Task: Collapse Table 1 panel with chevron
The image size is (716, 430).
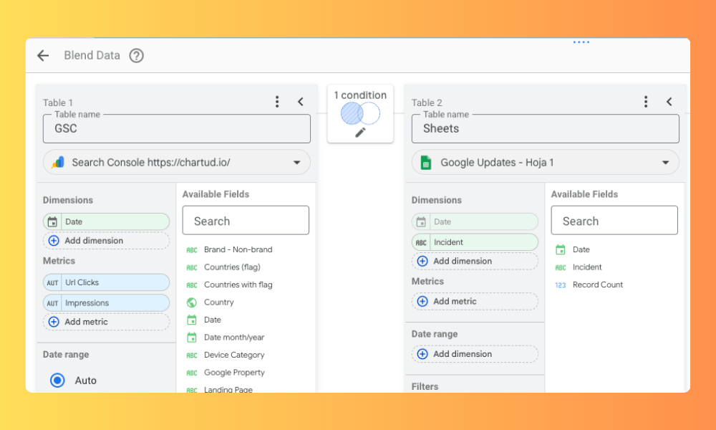Action: (301, 102)
